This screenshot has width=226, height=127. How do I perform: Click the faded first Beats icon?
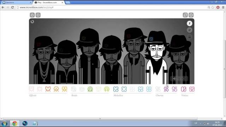[x=74, y=89]
